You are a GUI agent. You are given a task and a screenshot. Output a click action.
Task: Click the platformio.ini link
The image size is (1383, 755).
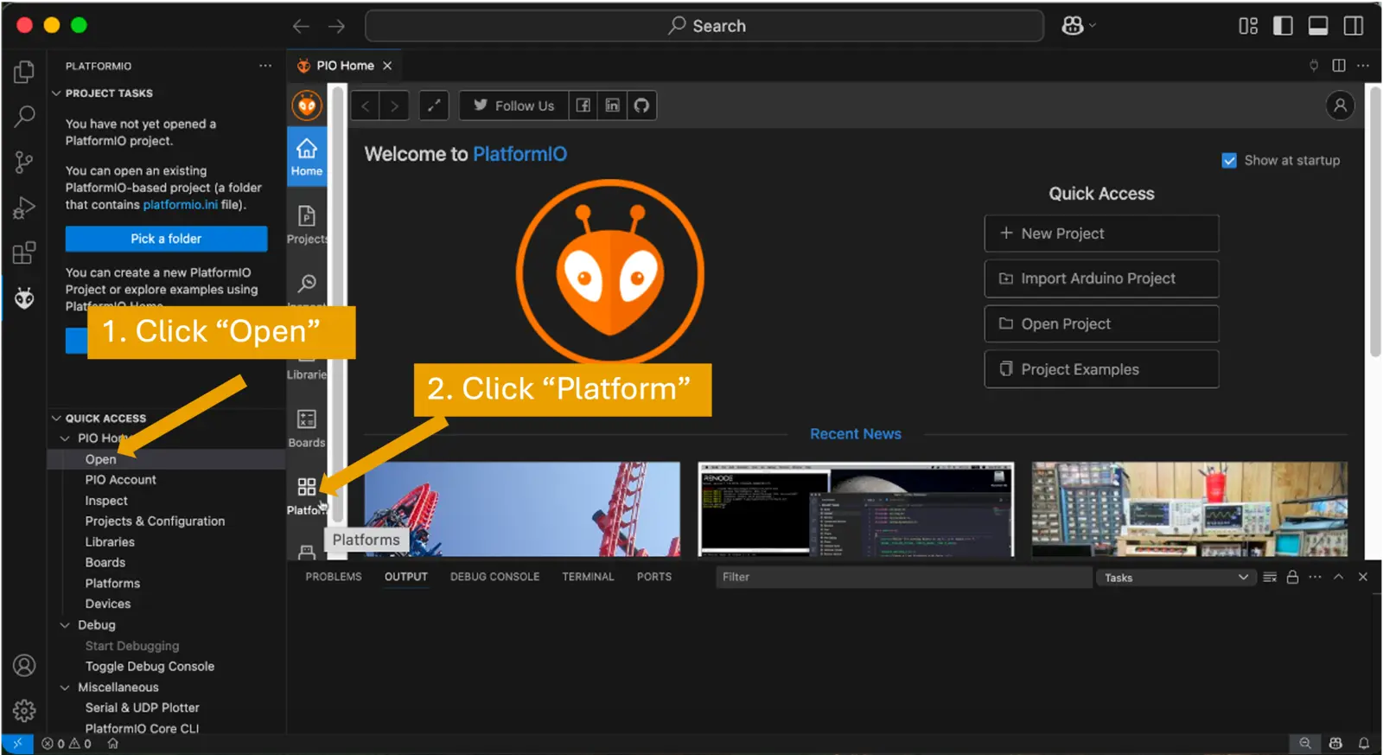click(x=181, y=205)
